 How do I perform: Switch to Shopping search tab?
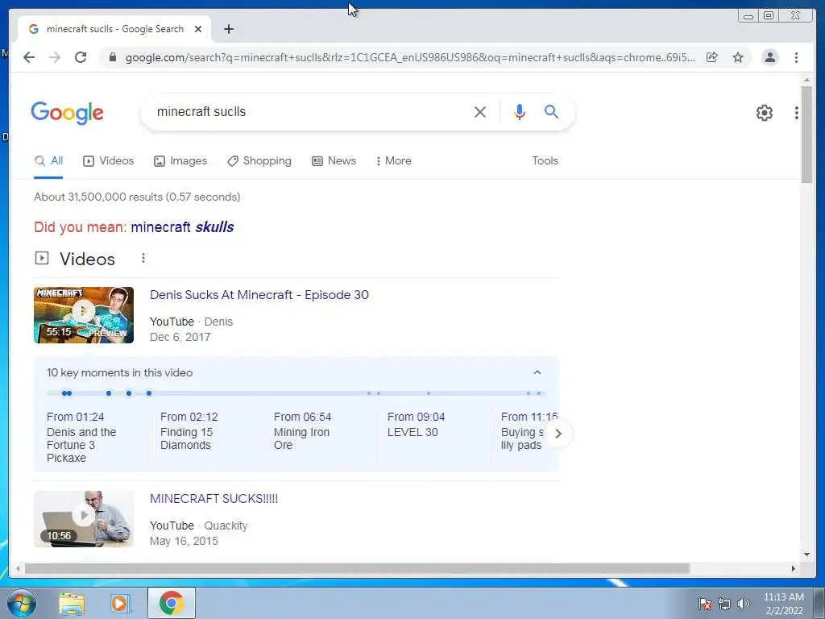point(259,161)
